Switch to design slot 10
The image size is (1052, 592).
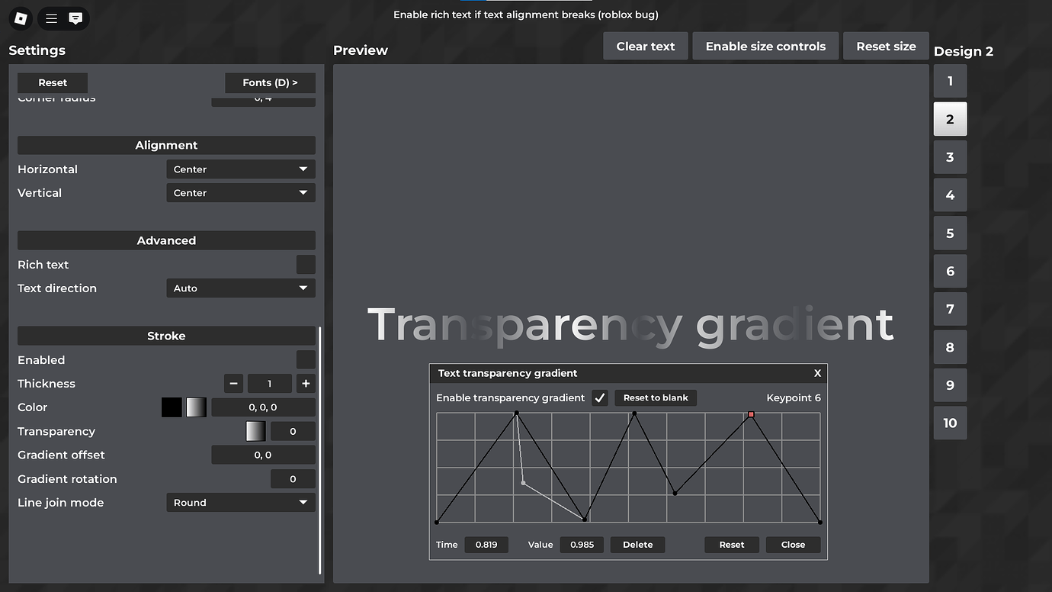(x=950, y=423)
